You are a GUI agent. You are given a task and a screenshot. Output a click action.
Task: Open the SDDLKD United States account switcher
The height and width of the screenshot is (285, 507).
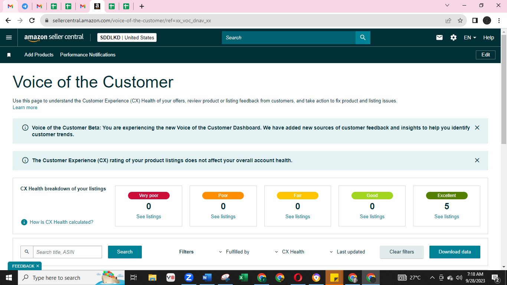coord(127,37)
